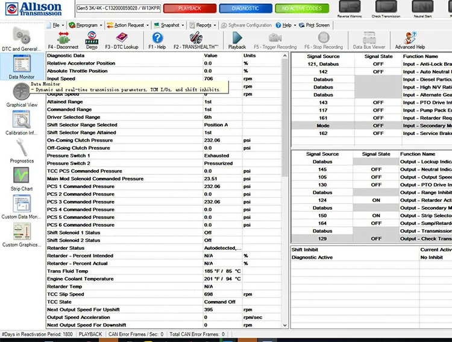The width and height of the screenshot is (452, 342).
Task: Open the Prognostics wrench icon
Action: pyautogui.click(x=21, y=150)
